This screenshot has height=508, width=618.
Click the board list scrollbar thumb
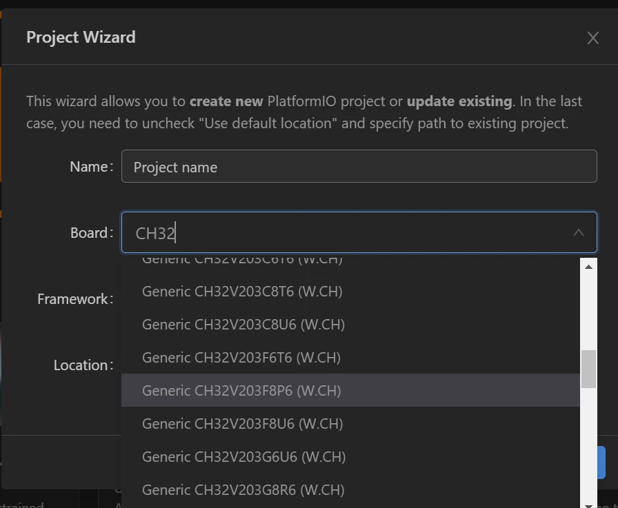pyautogui.click(x=588, y=369)
